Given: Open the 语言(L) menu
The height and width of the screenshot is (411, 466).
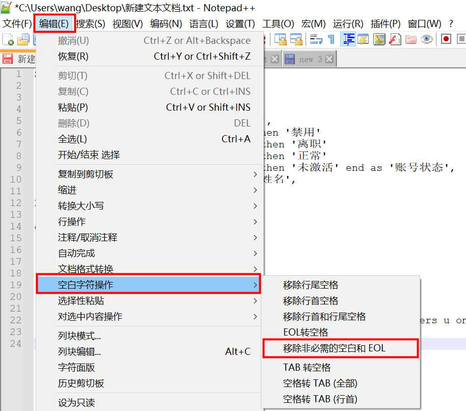Looking at the screenshot, I should tap(204, 24).
